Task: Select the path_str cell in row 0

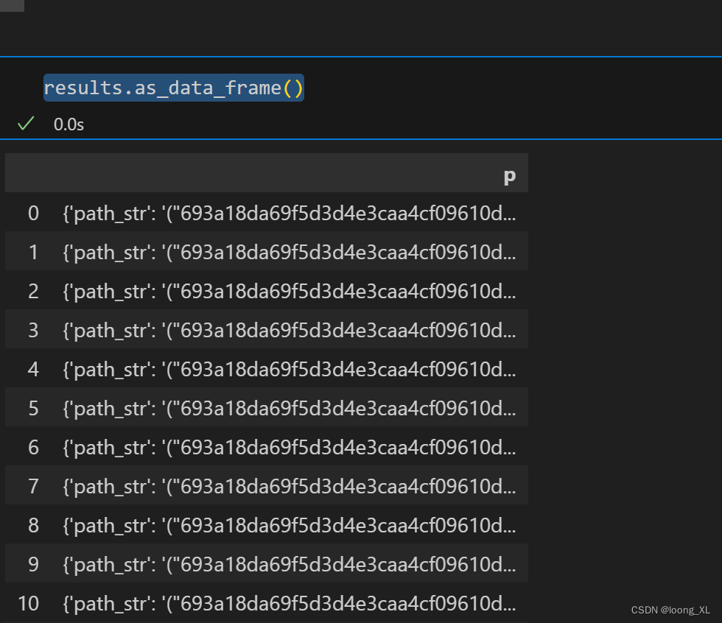Action: [290, 214]
